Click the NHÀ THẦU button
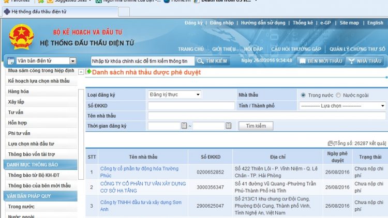388x218 pixels. click(x=365, y=61)
